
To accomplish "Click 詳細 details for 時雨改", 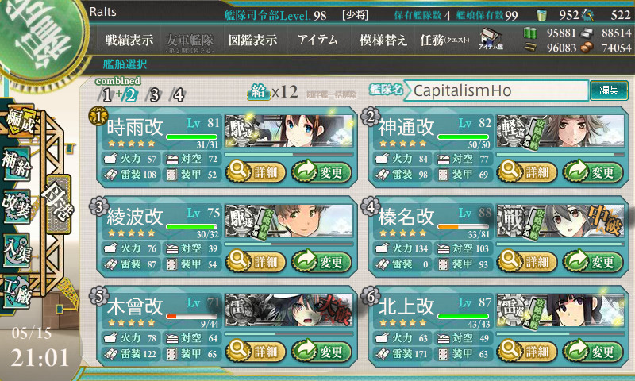I will pyautogui.click(x=256, y=171).
